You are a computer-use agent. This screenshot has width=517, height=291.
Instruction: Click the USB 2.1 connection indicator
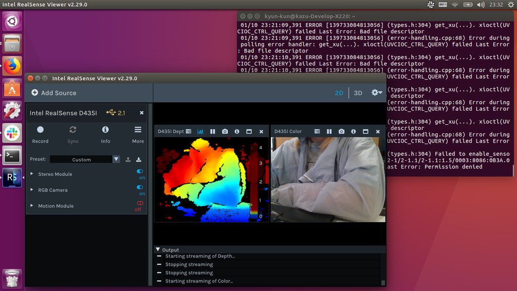(x=116, y=113)
